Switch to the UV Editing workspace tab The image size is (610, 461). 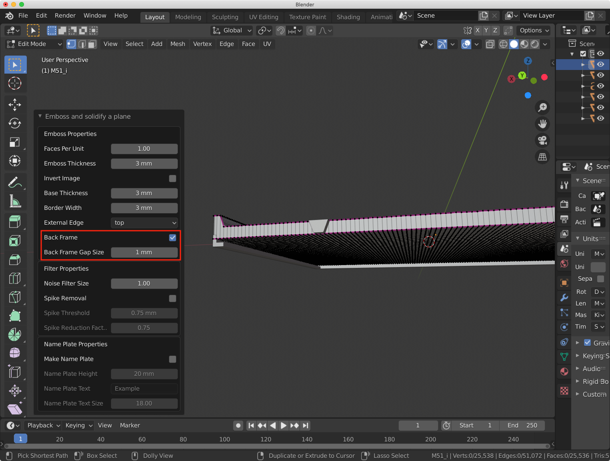pyautogui.click(x=263, y=17)
